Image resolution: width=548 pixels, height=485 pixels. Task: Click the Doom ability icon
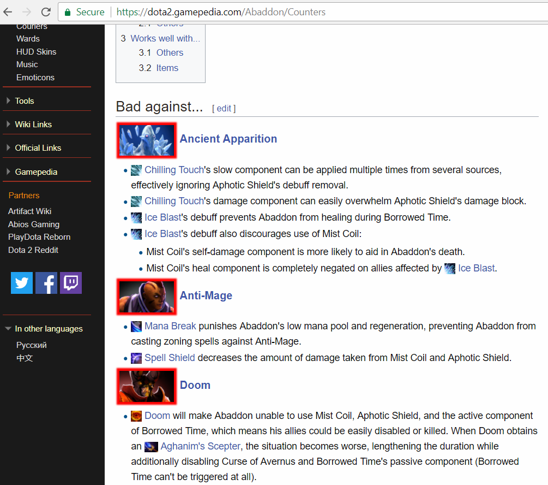136,416
